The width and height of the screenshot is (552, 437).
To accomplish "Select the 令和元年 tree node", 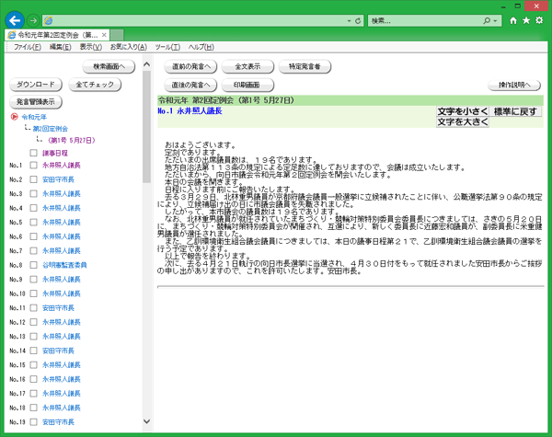I will click(34, 117).
